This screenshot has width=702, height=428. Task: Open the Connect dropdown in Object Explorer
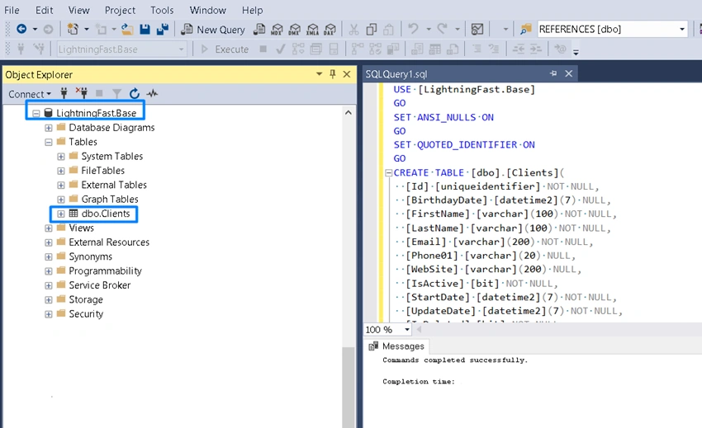coord(30,94)
